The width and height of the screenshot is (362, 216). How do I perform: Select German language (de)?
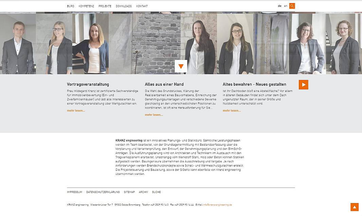point(279,6)
